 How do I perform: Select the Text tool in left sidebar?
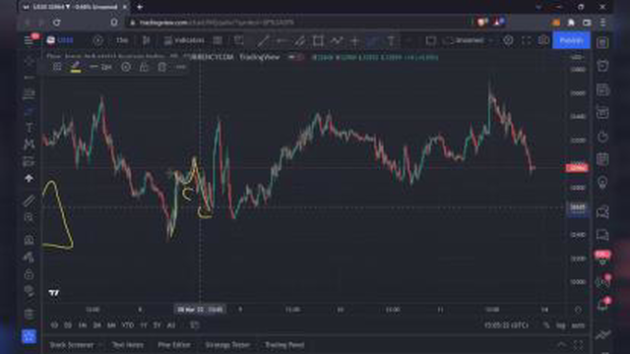pos(29,128)
